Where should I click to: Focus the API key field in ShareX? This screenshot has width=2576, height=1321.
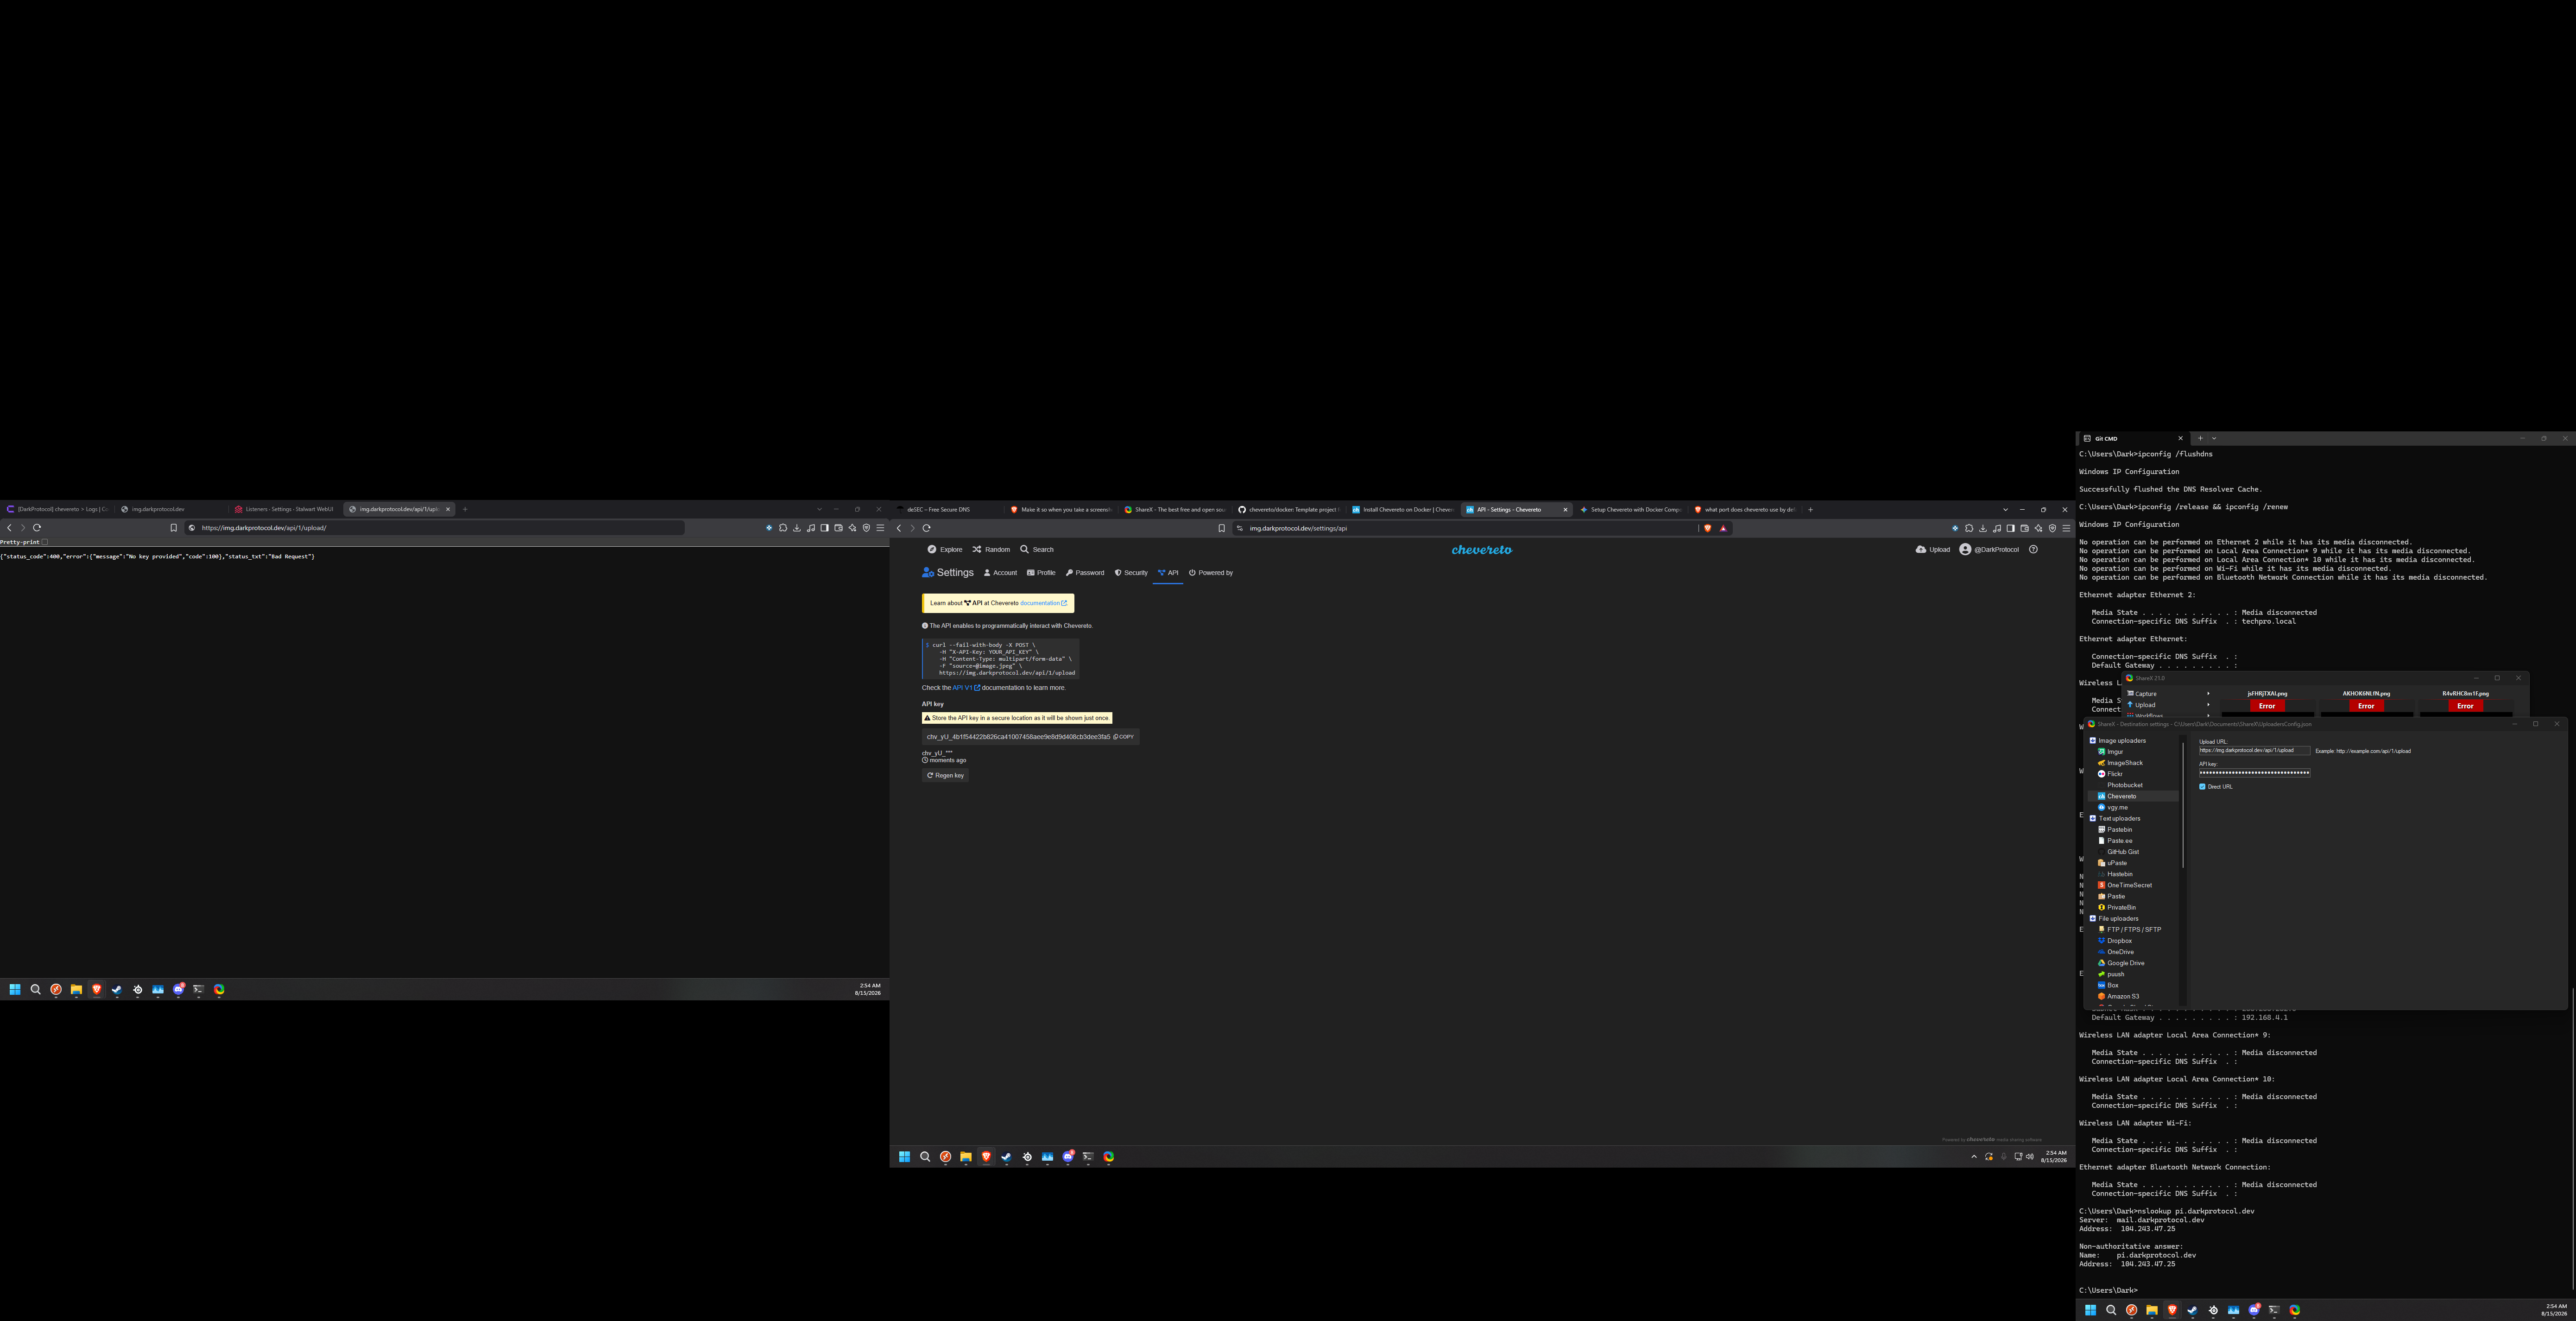click(x=2254, y=772)
